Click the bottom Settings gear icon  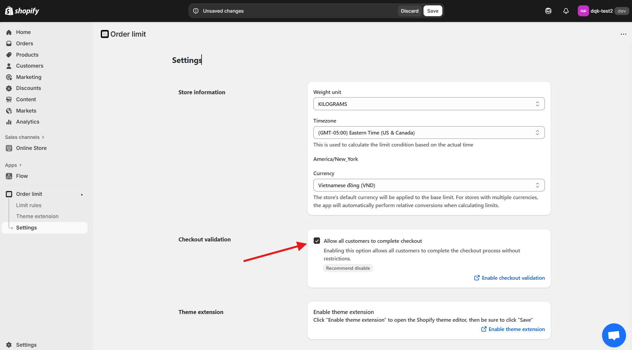[x=9, y=345]
